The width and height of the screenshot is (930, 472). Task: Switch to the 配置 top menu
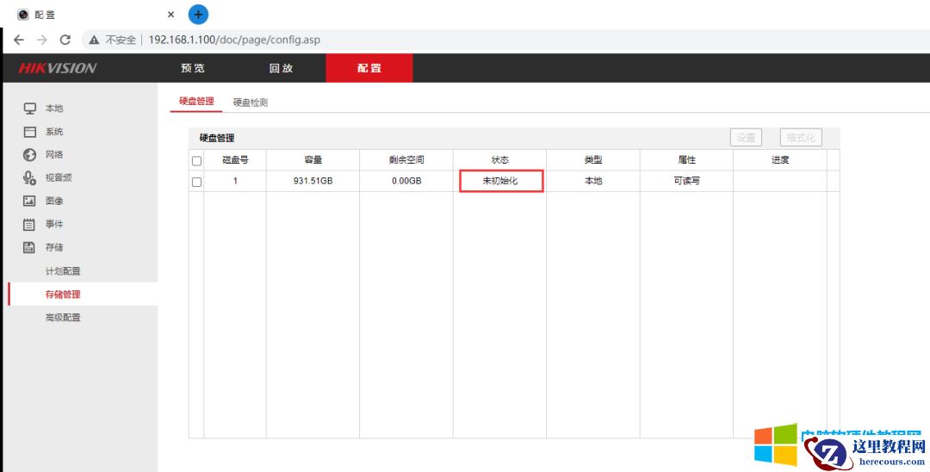coord(369,68)
